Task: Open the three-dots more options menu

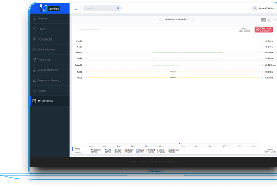Action: click(x=275, y=19)
